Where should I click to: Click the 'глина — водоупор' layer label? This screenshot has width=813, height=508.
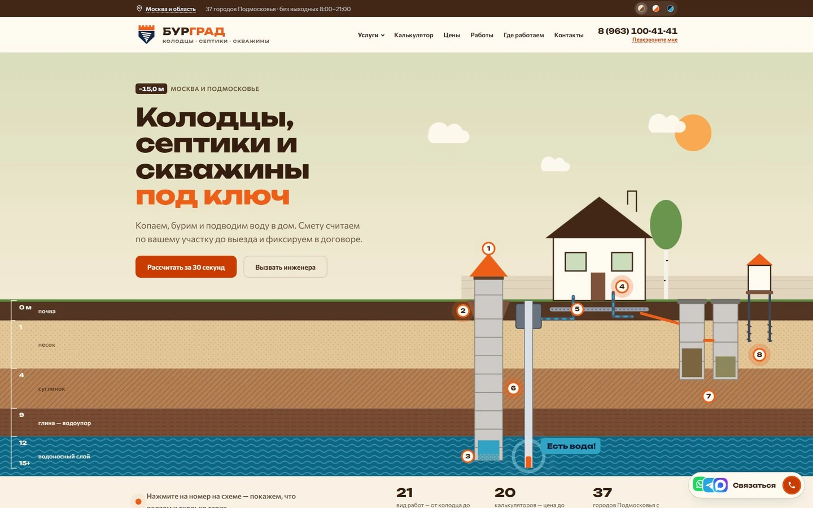(64, 423)
